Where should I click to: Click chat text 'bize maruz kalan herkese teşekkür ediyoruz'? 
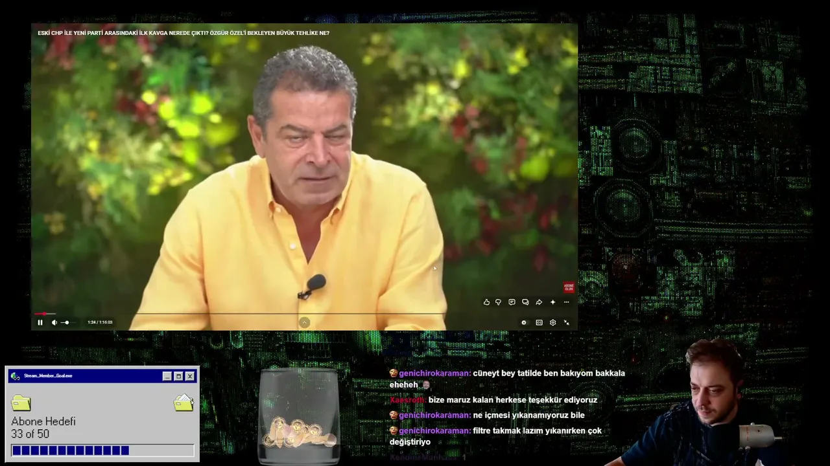point(513,400)
